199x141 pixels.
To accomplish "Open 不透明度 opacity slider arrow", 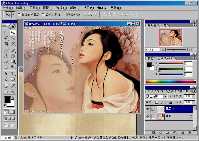I will (x=193, y=96).
